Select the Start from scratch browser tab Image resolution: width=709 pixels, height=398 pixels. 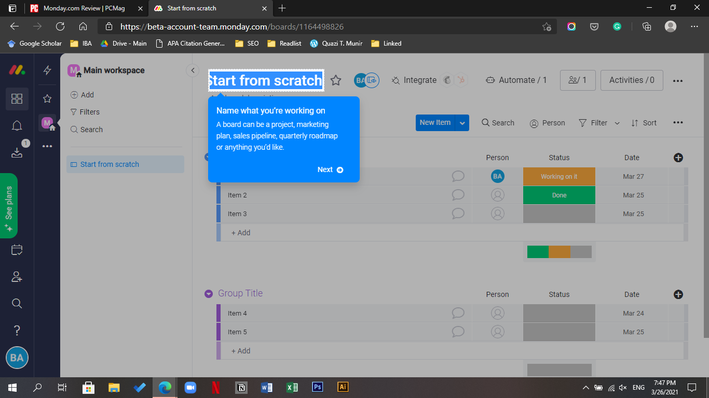coord(211,8)
